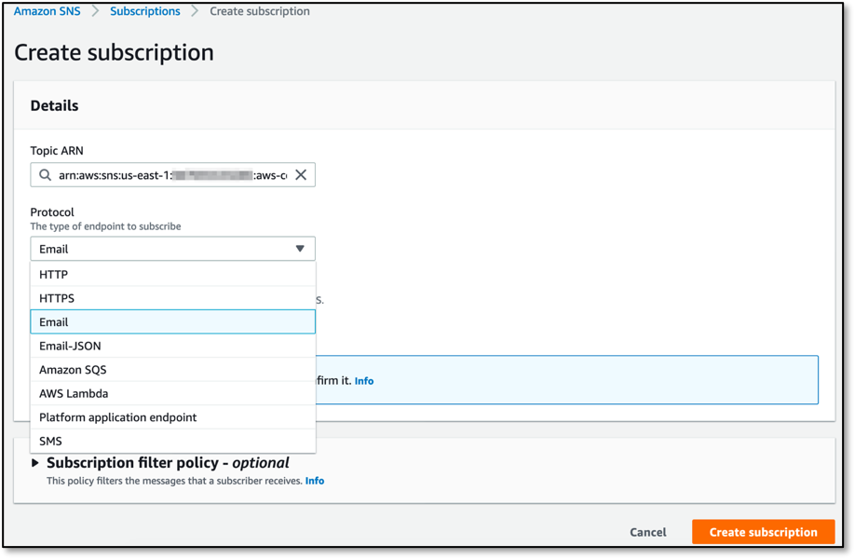855x559 pixels.
Task: Select Amazon SQS protocol option
Action: click(173, 370)
